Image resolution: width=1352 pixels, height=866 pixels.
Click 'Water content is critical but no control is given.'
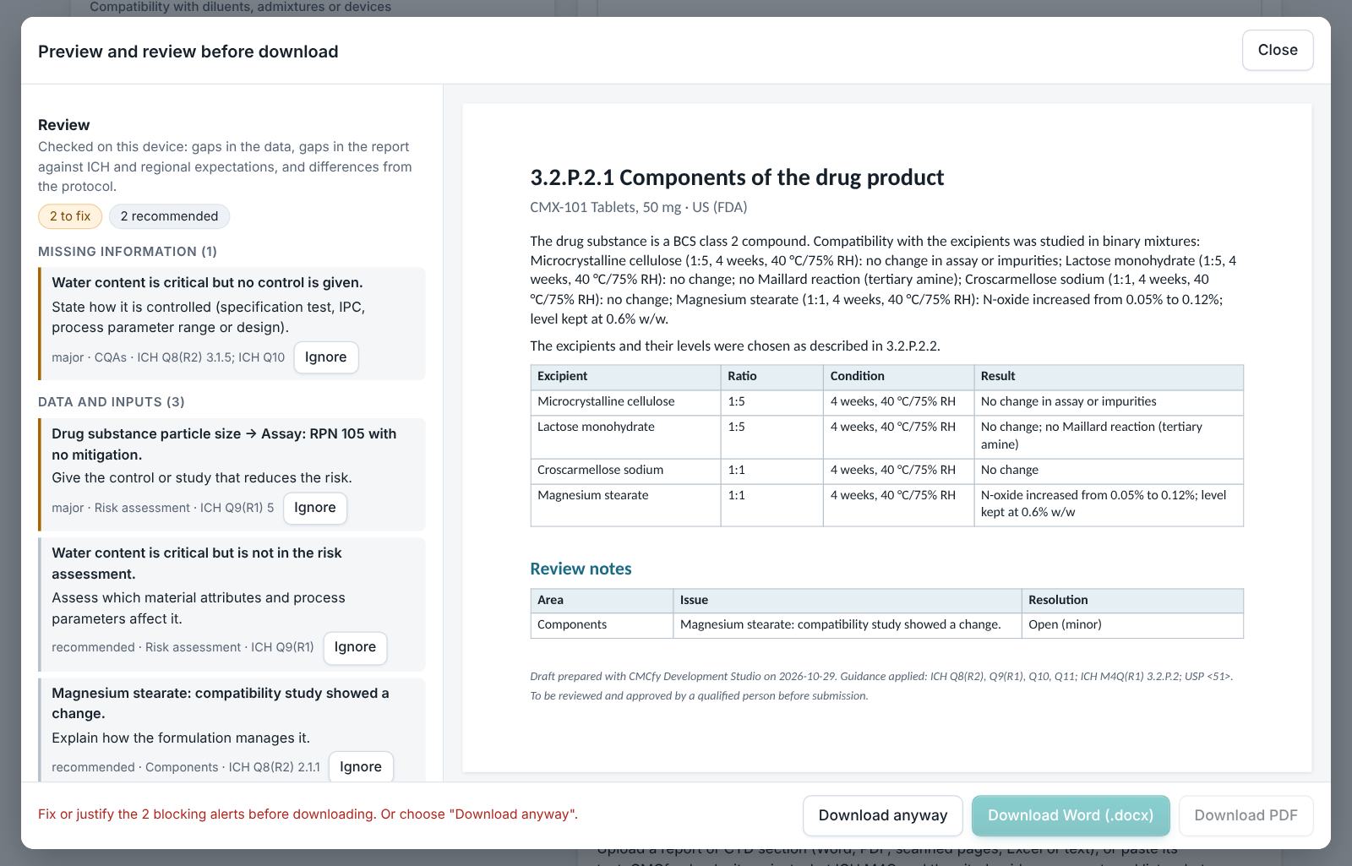207,283
